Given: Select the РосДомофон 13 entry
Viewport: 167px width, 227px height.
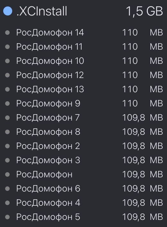Looking at the screenshot, I should 83,89.
